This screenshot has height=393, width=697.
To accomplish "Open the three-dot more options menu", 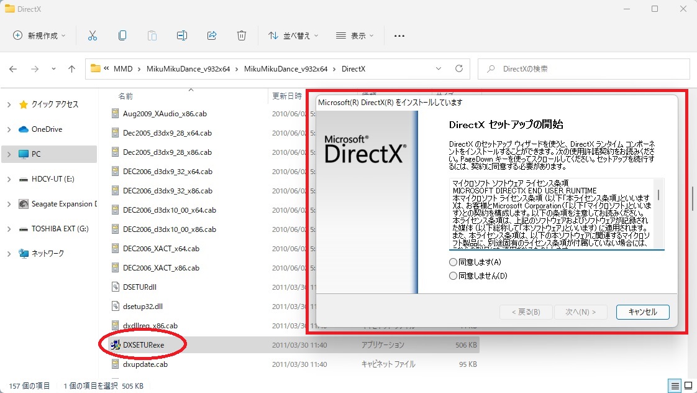I will 399,35.
